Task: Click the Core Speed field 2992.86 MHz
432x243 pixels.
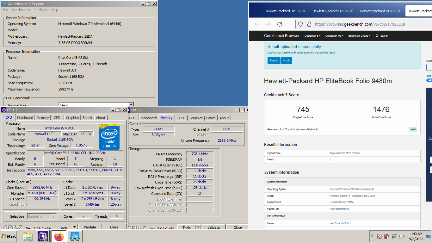Action: [x=42, y=187]
